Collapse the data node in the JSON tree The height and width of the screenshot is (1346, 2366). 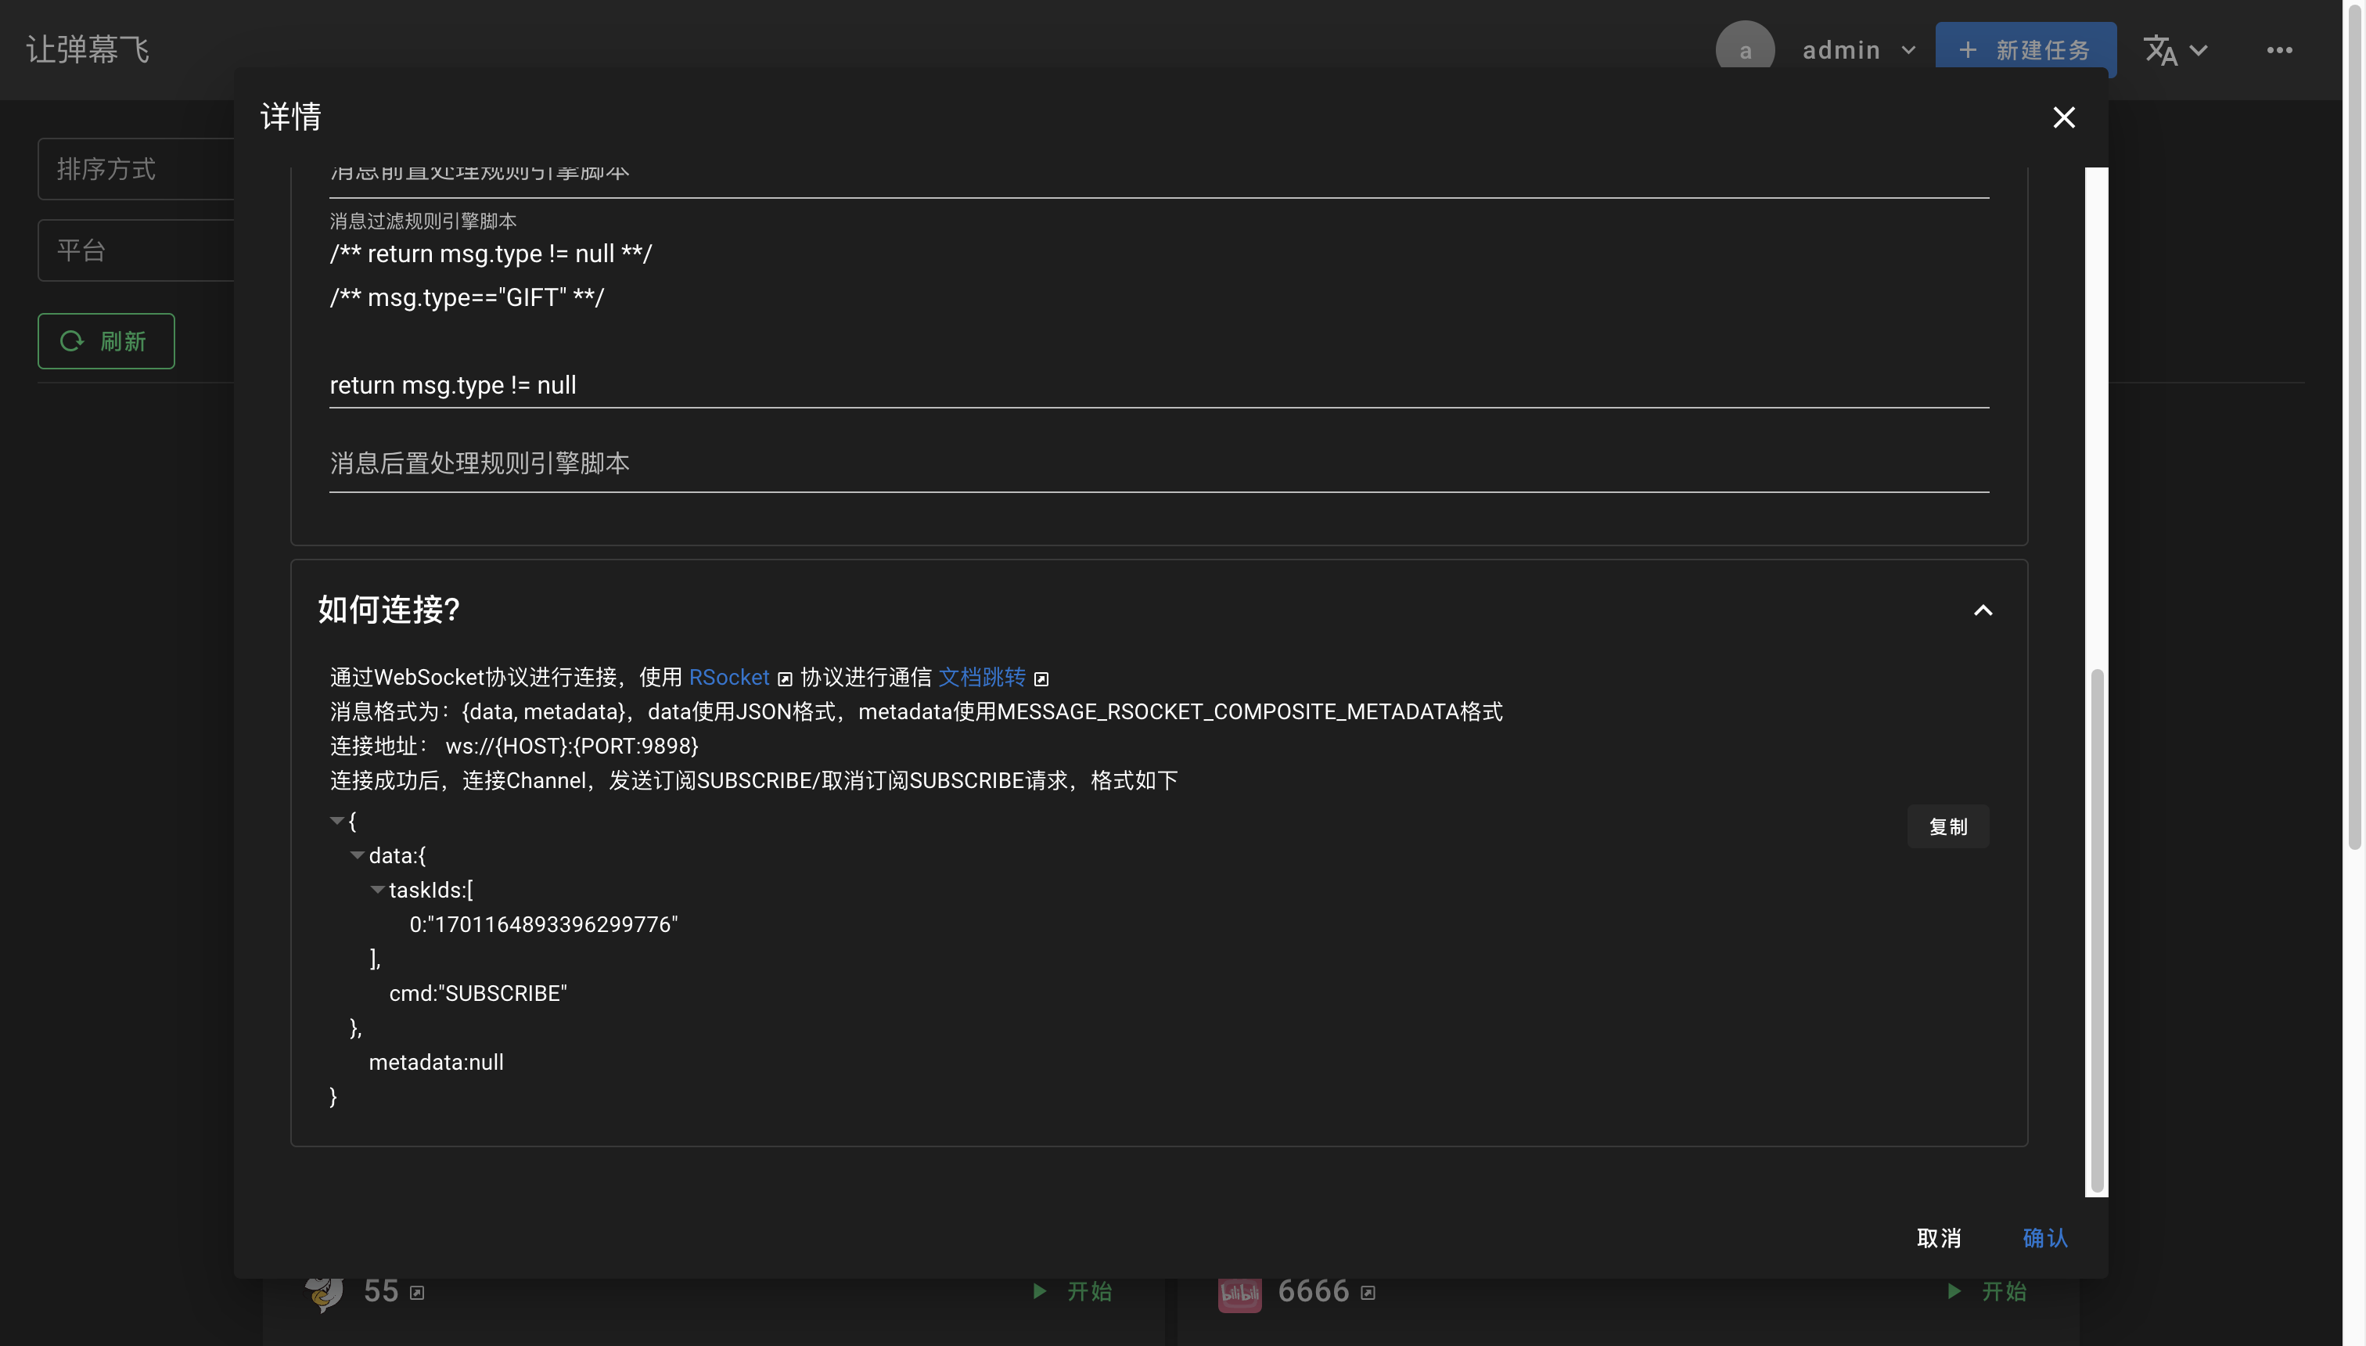pos(358,855)
